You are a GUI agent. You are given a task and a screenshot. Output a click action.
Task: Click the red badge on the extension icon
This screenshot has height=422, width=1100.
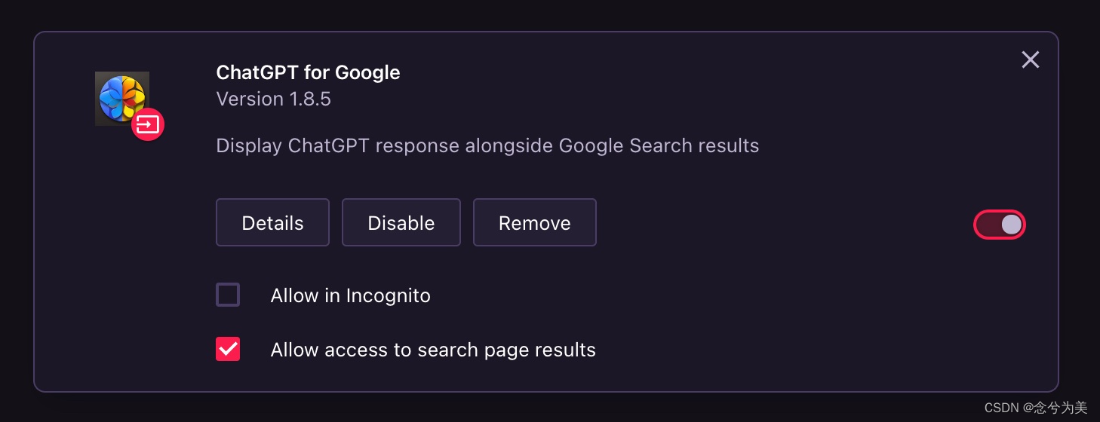click(148, 124)
